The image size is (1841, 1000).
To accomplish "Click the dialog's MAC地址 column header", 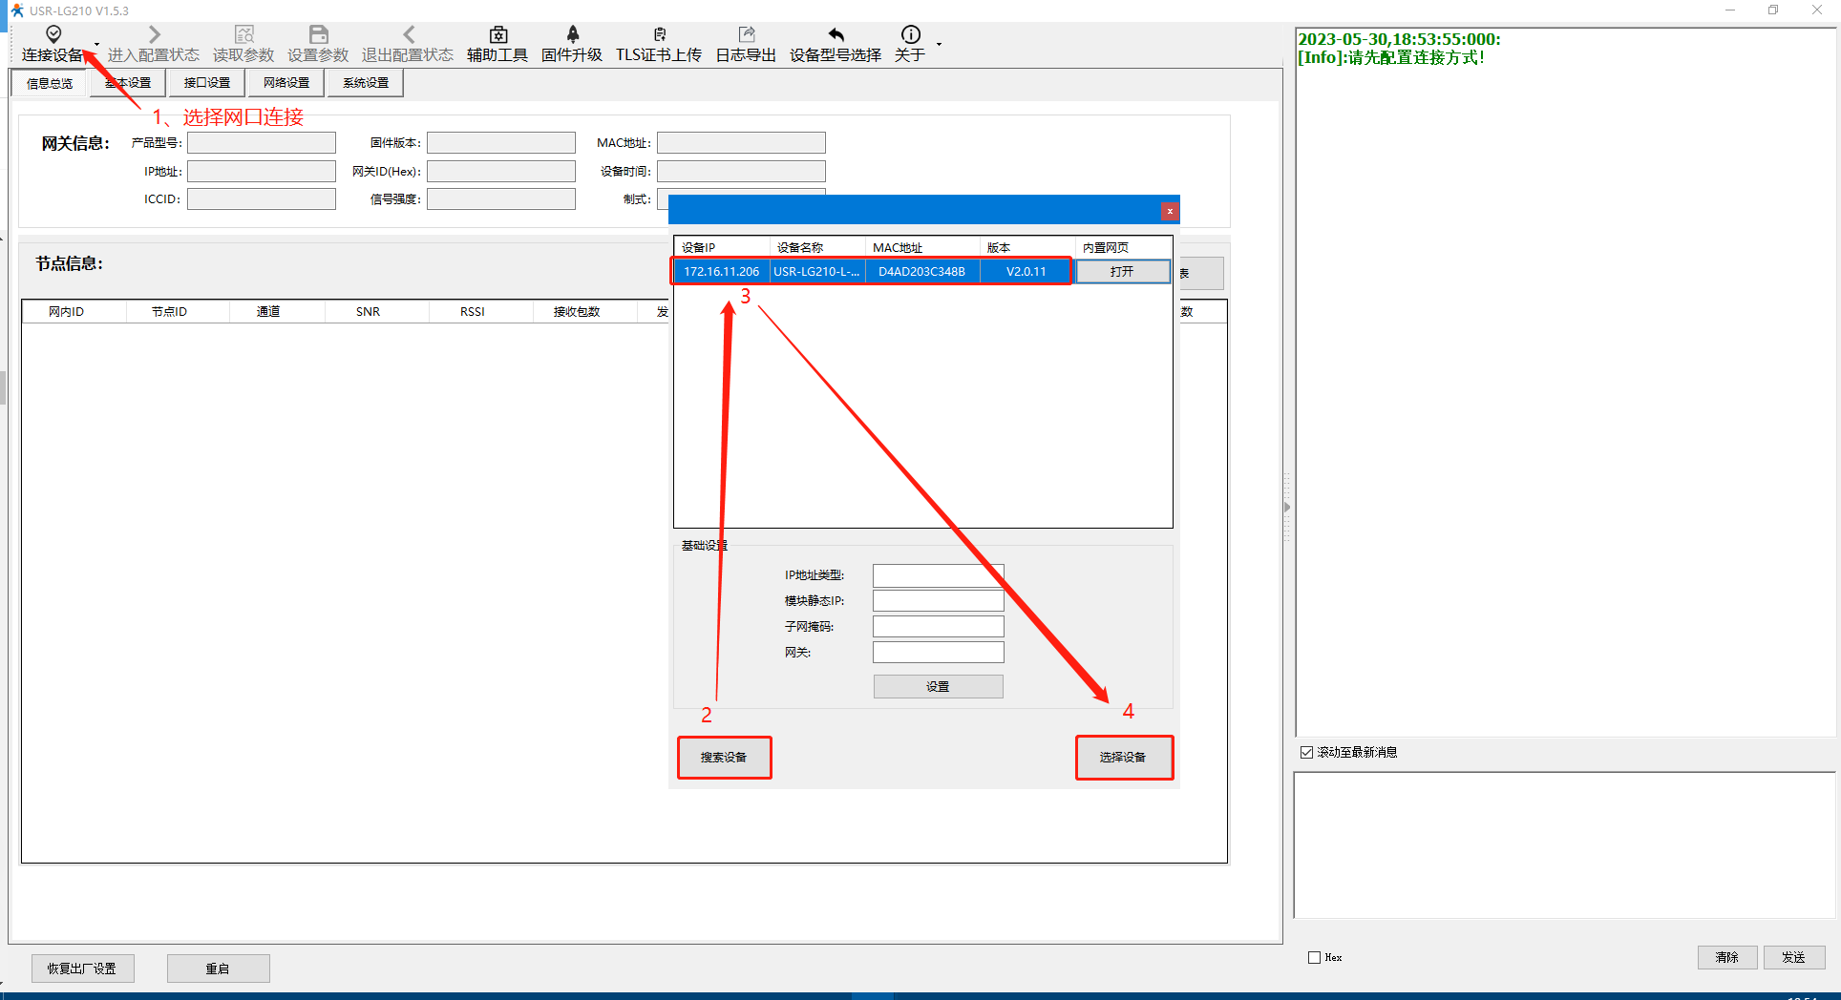I will click(x=922, y=247).
